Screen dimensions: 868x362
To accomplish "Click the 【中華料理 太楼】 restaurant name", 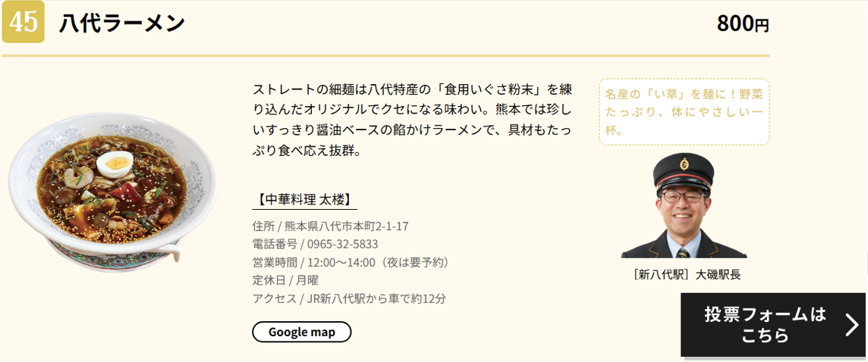I will pyautogui.click(x=304, y=200).
